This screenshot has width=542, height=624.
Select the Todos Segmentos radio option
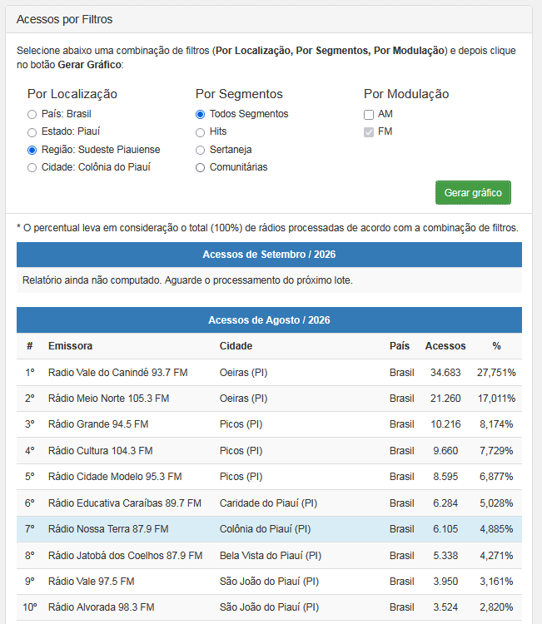pos(201,115)
